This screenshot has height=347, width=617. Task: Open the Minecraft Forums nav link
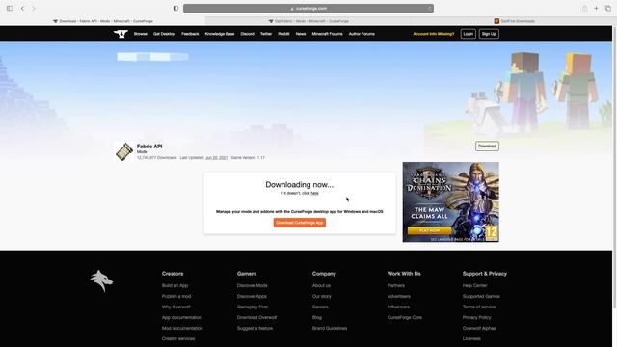pyautogui.click(x=328, y=34)
